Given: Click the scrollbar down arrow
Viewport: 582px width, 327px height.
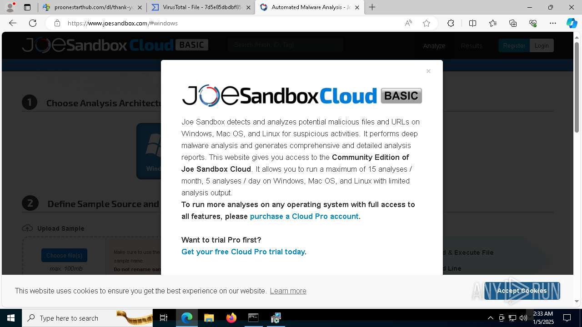Looking at the screenshot, I should (x=577, y=301).
